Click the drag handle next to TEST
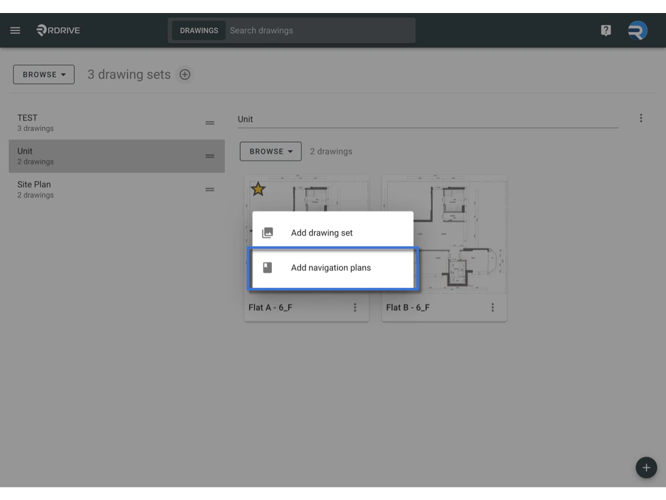Screen dimensions: 666x500 click(209, 122)
